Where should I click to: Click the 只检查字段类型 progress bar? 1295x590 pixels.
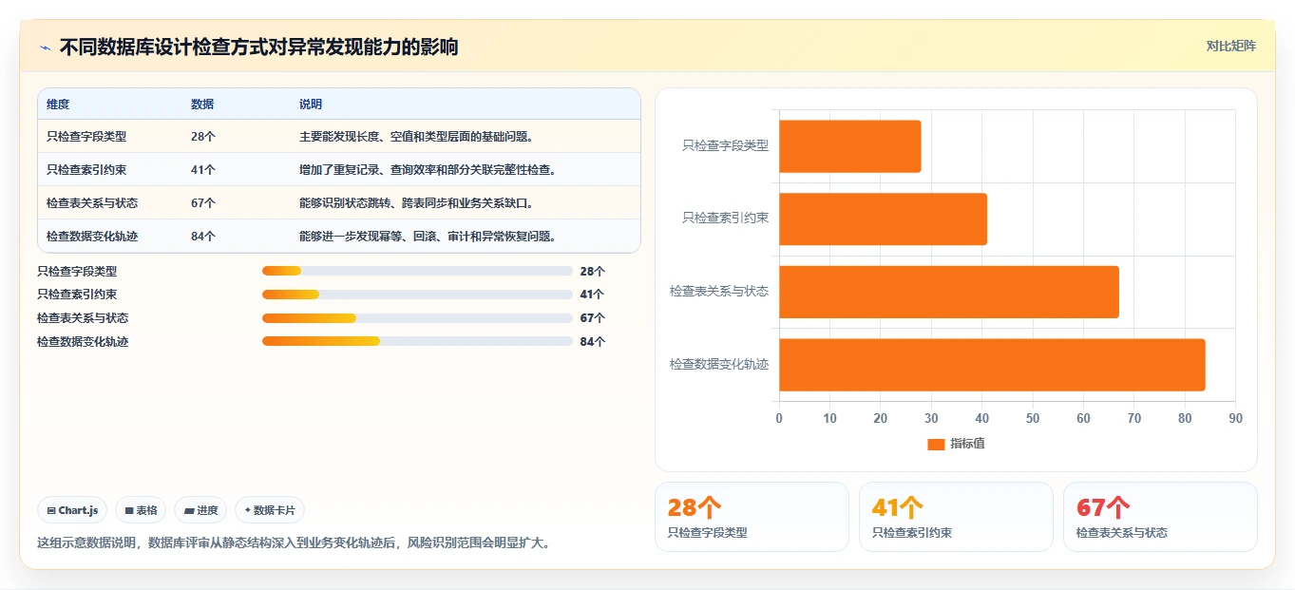[x=417, y=271]
